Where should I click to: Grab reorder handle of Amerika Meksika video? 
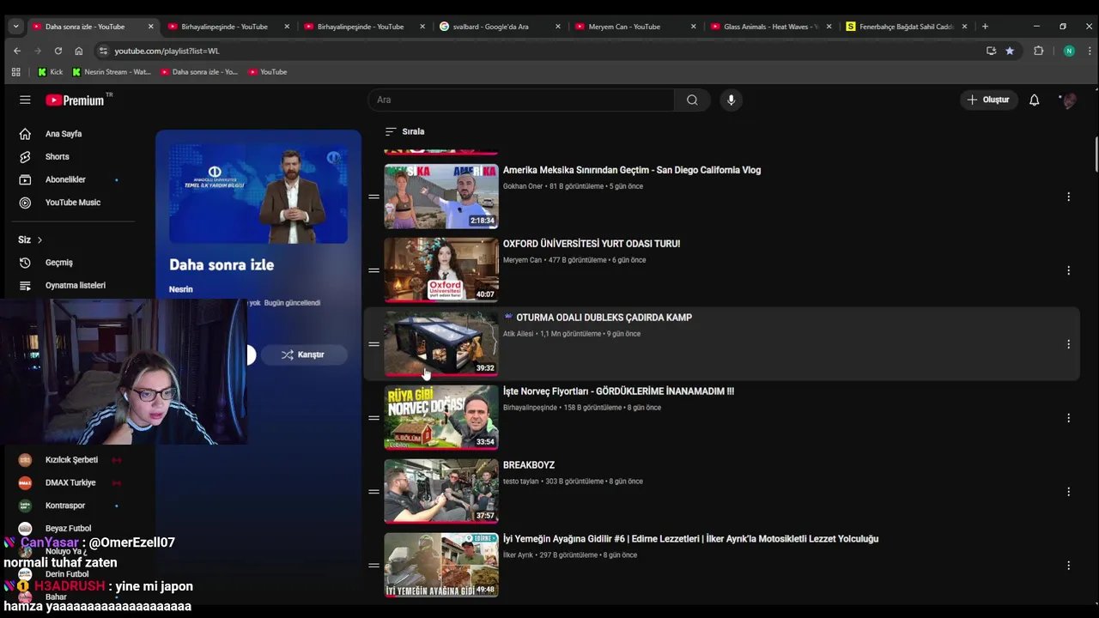373,197
